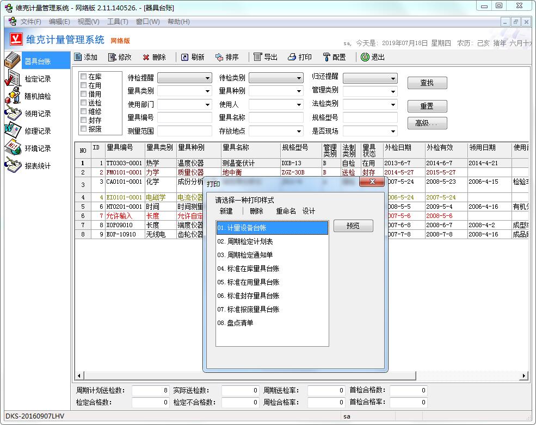
Task: Click the 添加 (Add) toolbar icon
Action: pos(78,57)
